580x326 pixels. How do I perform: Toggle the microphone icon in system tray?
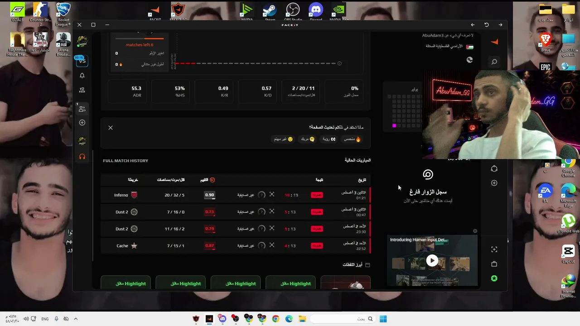coord(57,319)
